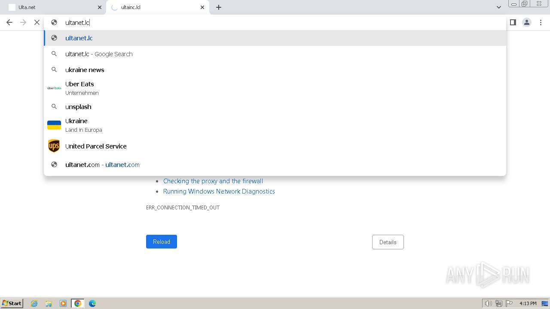Click the globe icon in the address bar
Screen dimensions: 550x309
54,22
